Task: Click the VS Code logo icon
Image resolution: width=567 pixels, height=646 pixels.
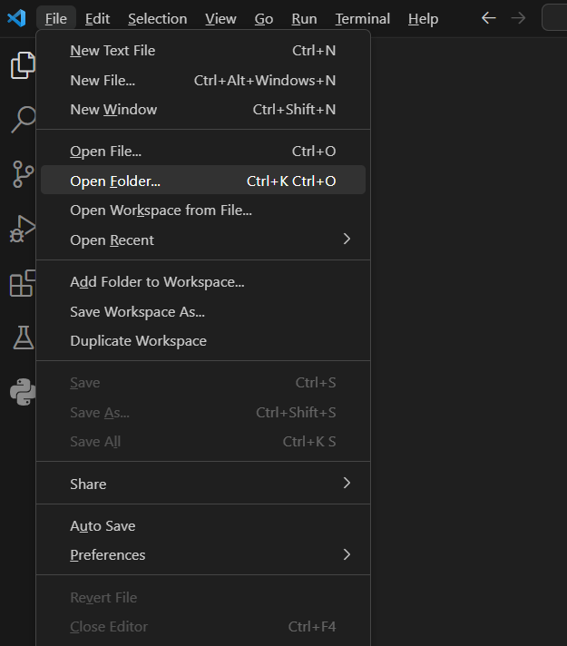Action: [16, 18]
